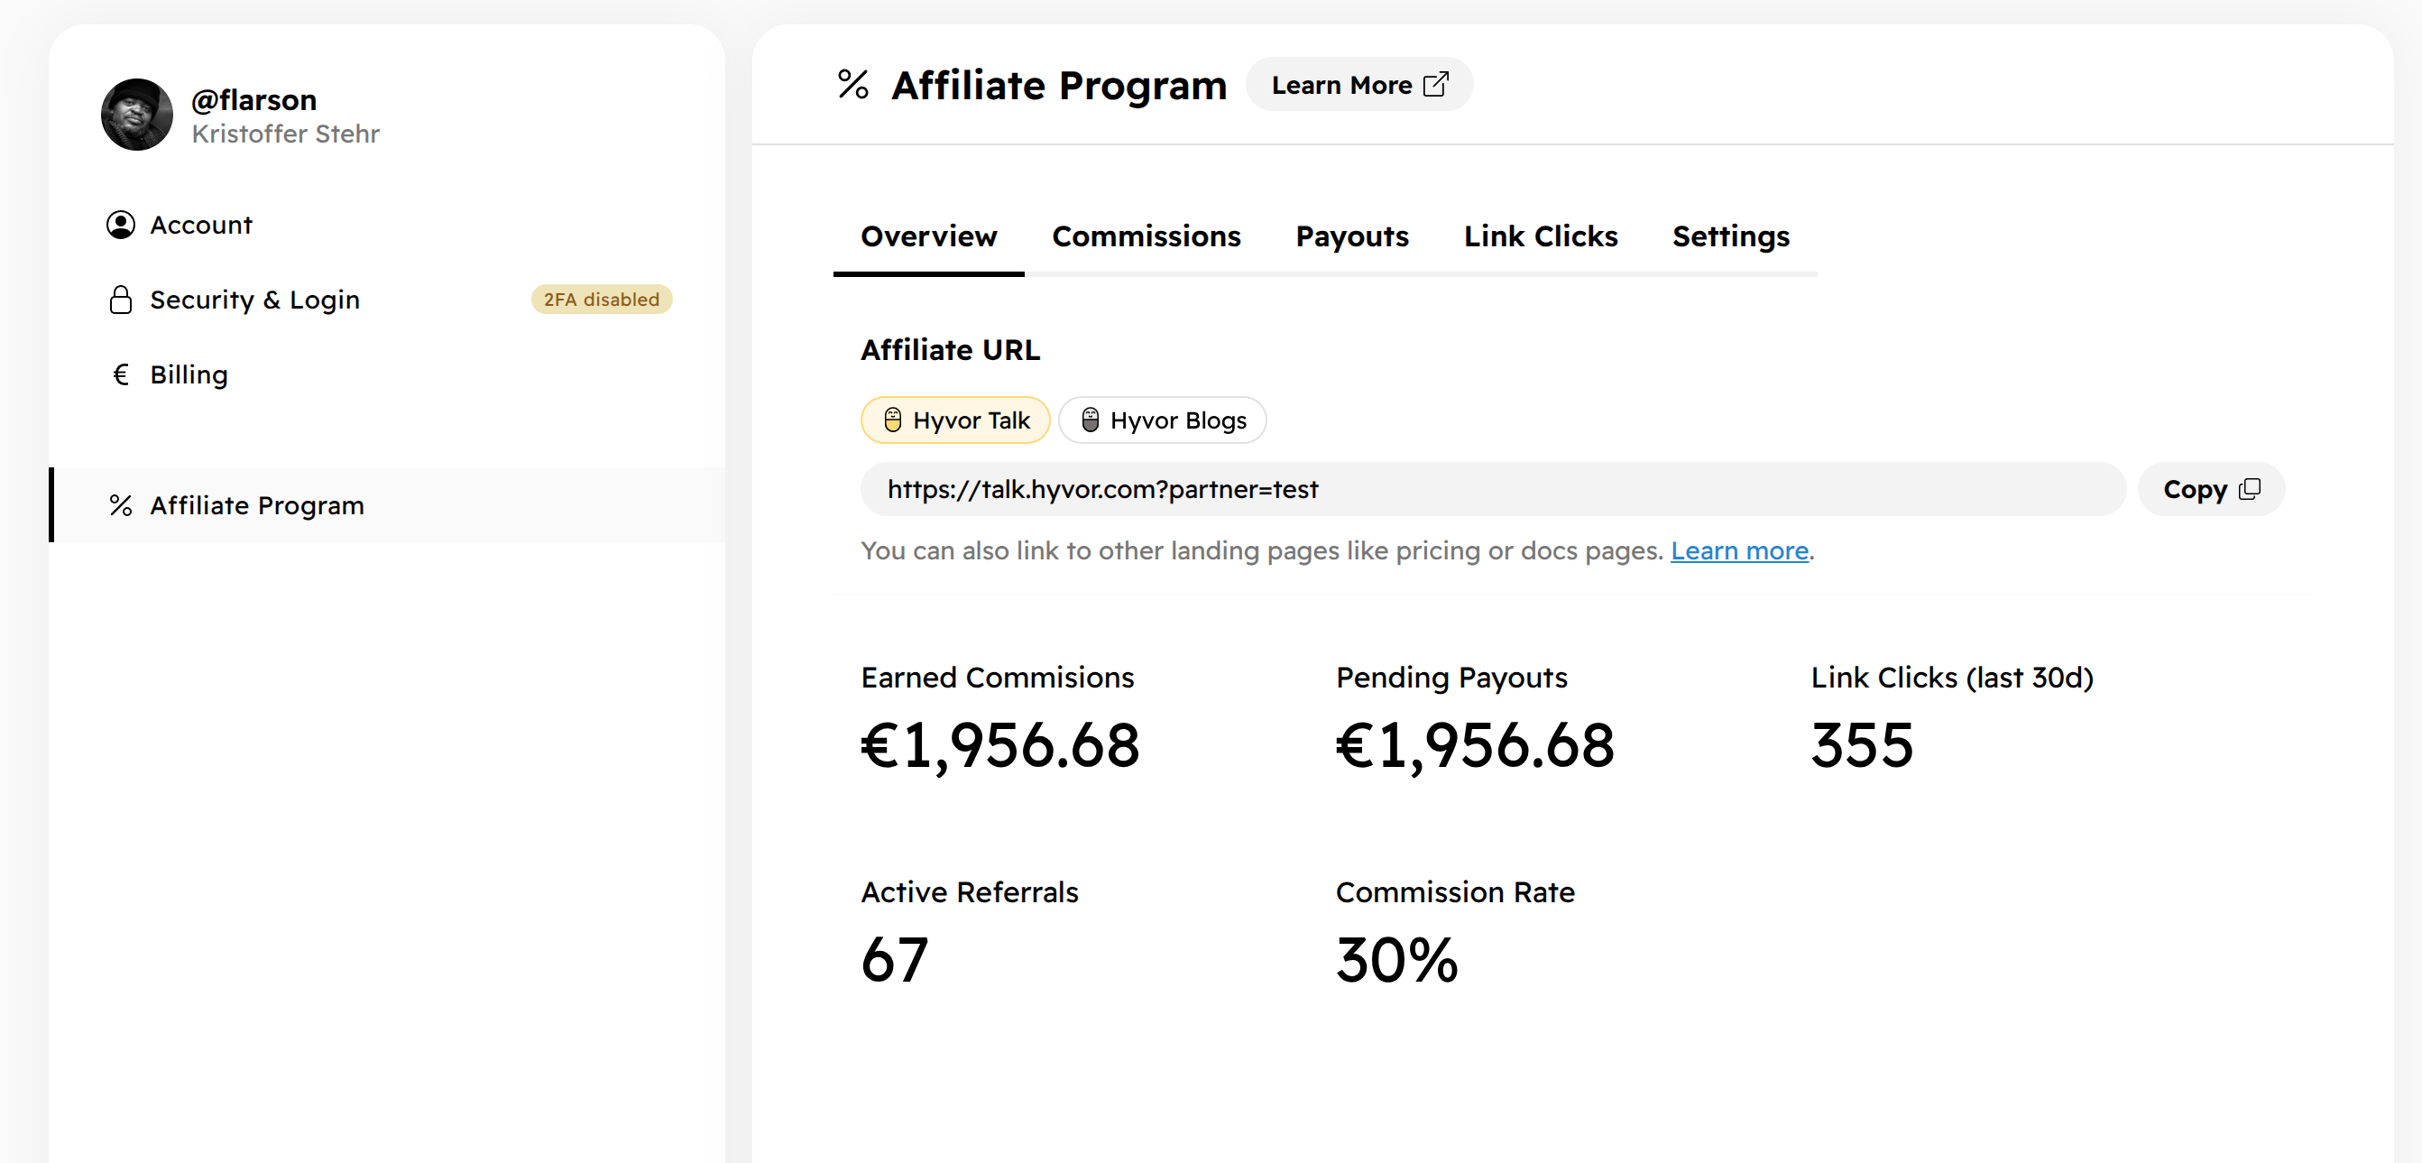This screenshot has height=1163, width=2422.
Task: Click the 67 active referrals value
Action: 895,960
